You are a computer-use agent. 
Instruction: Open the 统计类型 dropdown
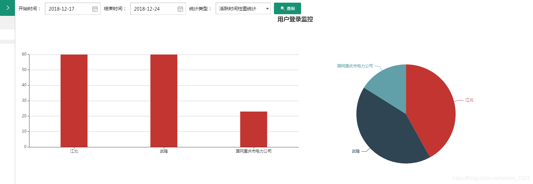pyautogui.click(x=243, y=9)
